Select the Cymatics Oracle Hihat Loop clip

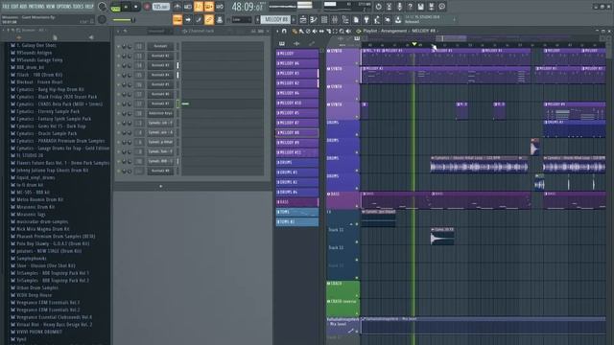(x=480, y=165)
